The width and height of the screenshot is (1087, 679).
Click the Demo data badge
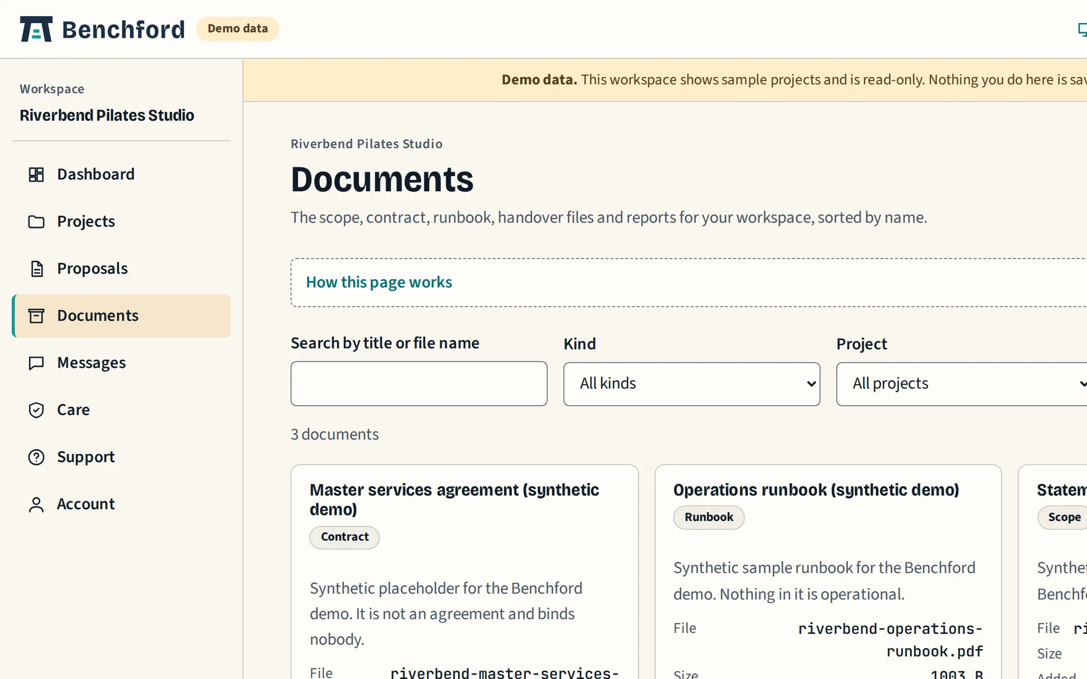point(238,29)
